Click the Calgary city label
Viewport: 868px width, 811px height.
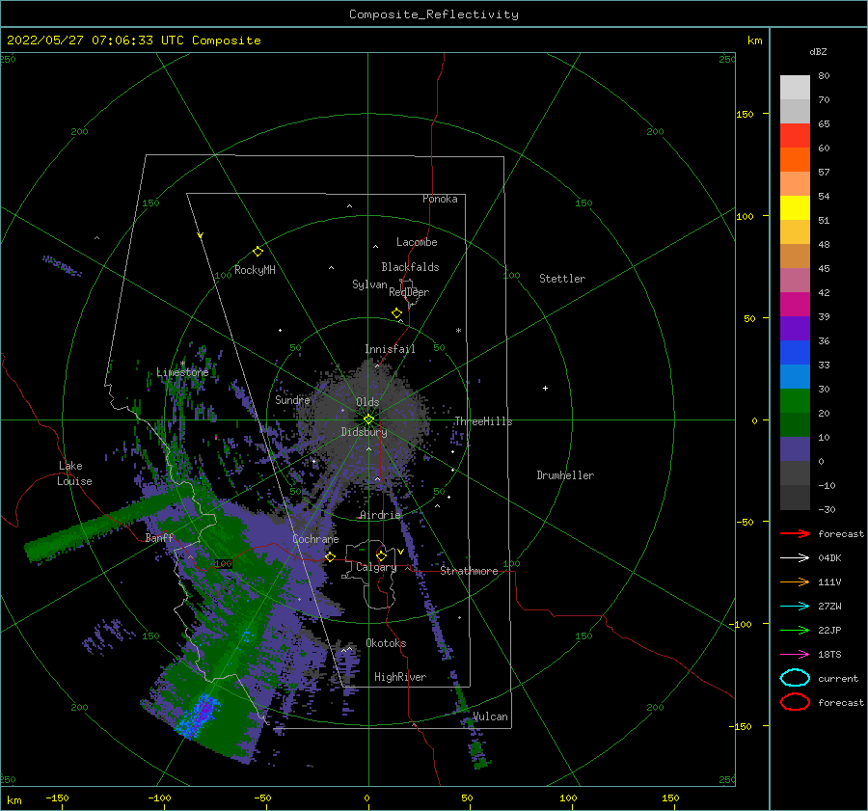376,567
